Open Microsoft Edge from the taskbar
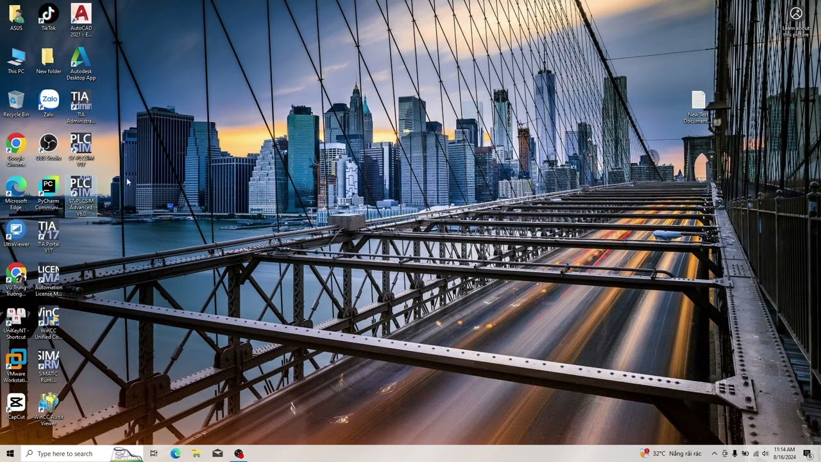This screenshot has height=462, width=821. [175, 454]
